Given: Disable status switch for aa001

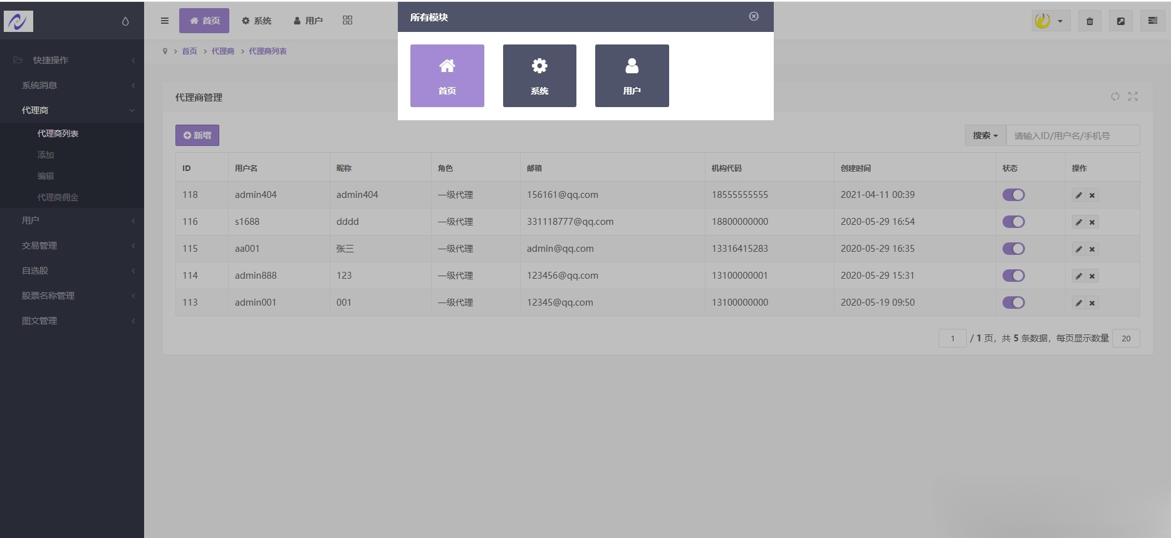Looking at the screenshot, I should 1013,249.
